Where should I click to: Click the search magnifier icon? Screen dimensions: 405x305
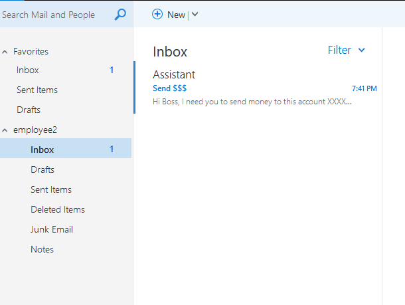(x=120, y=14)
